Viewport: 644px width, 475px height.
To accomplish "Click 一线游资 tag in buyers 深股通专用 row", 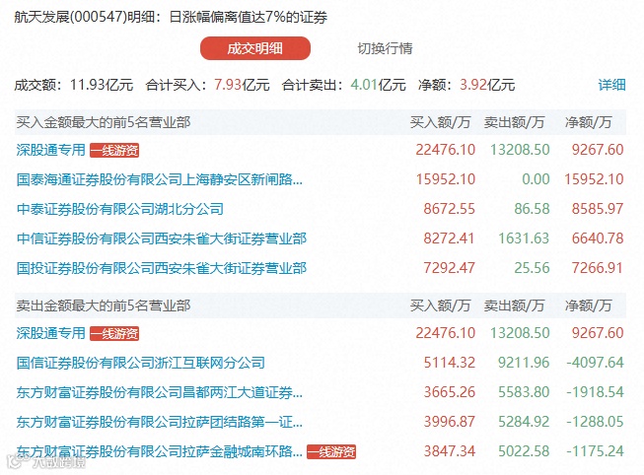I will (114, 150).
